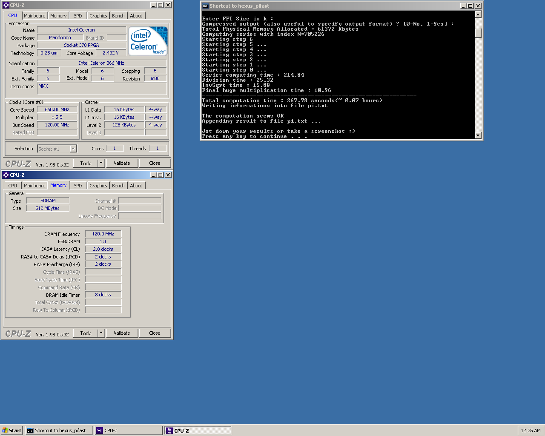Click the DRAM Frequency value 120.0 MHz
The image size is (545, 436).
tap(103, 234)
